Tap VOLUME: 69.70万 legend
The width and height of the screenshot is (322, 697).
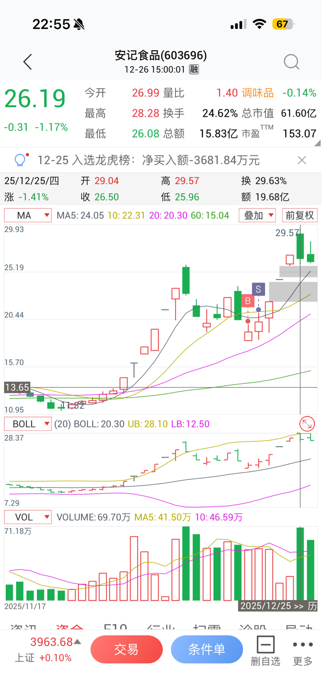[93, 517]
